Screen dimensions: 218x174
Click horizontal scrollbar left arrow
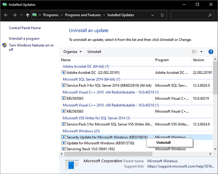pos(62,154)
